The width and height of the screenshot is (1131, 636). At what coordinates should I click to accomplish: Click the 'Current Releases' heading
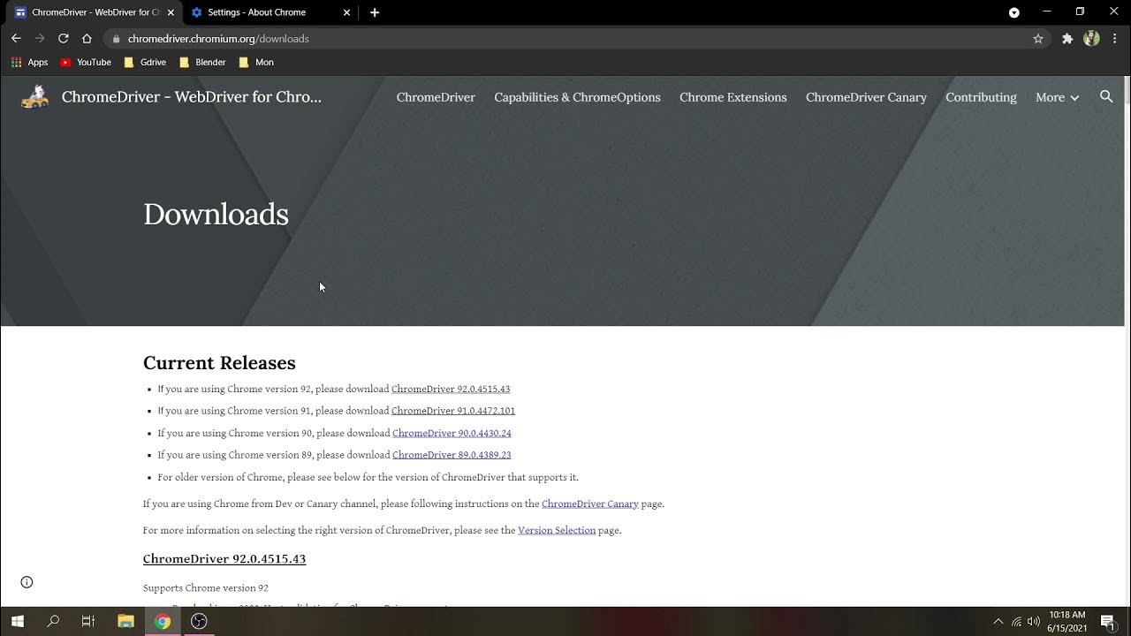click(x=219, y=363)
